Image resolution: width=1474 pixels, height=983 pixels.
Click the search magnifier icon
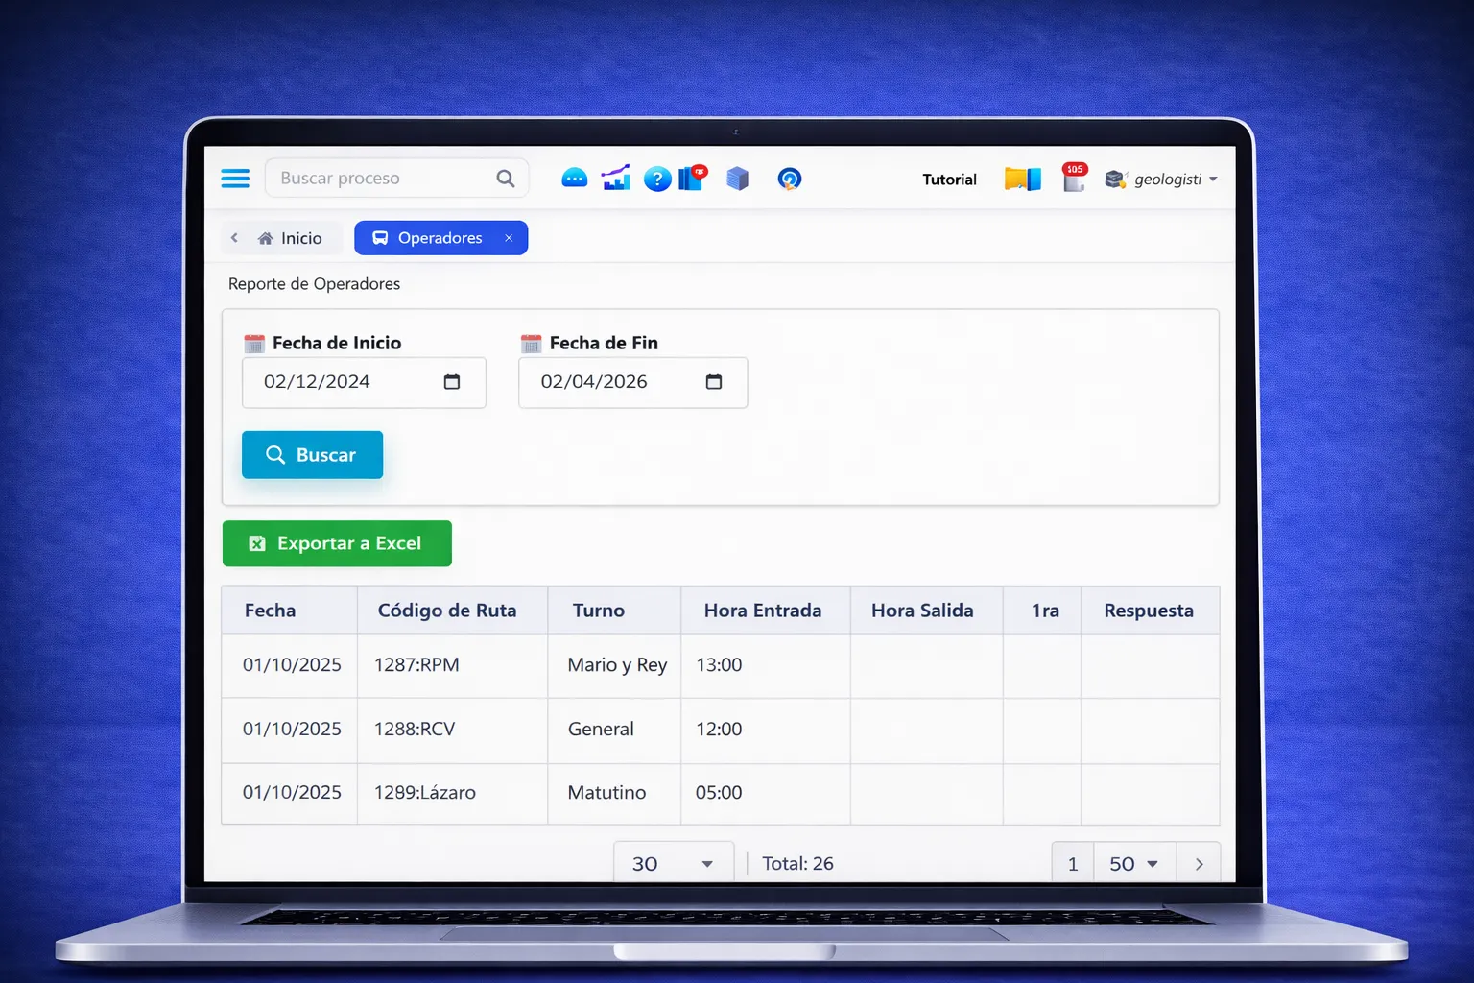click(505, 179)
